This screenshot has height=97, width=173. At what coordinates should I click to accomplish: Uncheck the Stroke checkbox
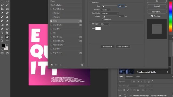pyautogui.click(x=51, y=21)
